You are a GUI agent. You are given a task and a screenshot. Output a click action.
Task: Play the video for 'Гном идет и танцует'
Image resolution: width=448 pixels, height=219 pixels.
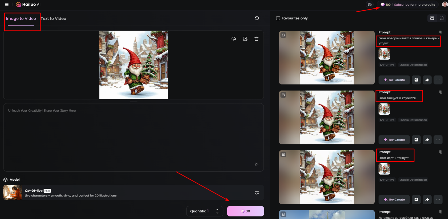327,177
